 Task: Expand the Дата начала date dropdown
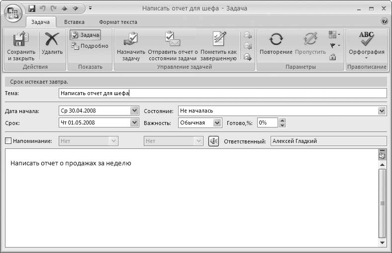click(134, 111)
